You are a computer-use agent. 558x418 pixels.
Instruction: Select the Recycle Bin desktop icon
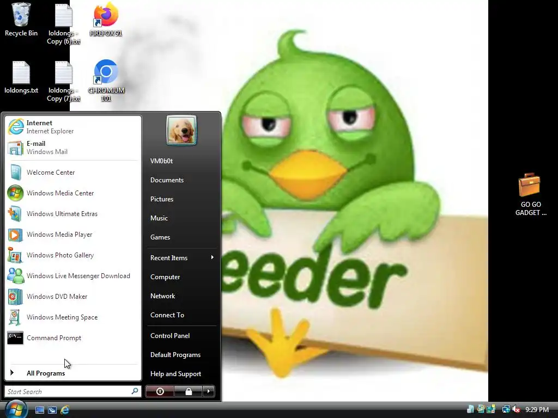tap(21, 20)
